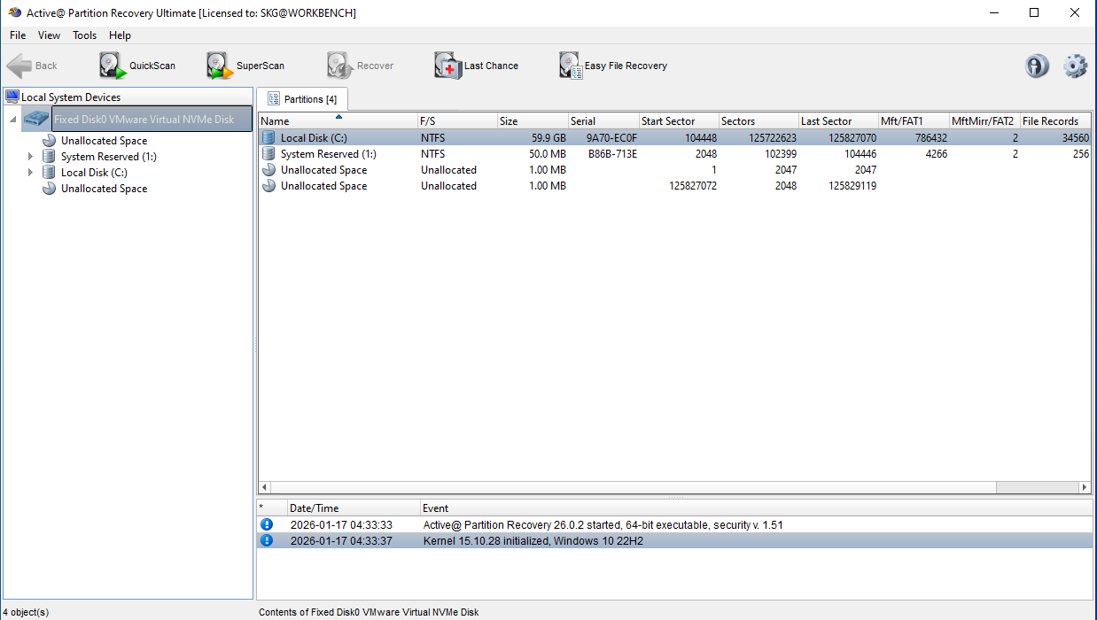Screen dimensions: 1097x620
Task: Click the Back arrow icon
Action: (x=19, y=66)
